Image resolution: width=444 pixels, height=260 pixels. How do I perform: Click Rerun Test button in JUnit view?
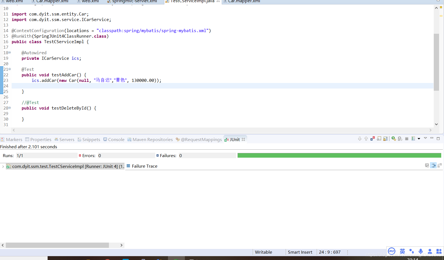point(394,139)
